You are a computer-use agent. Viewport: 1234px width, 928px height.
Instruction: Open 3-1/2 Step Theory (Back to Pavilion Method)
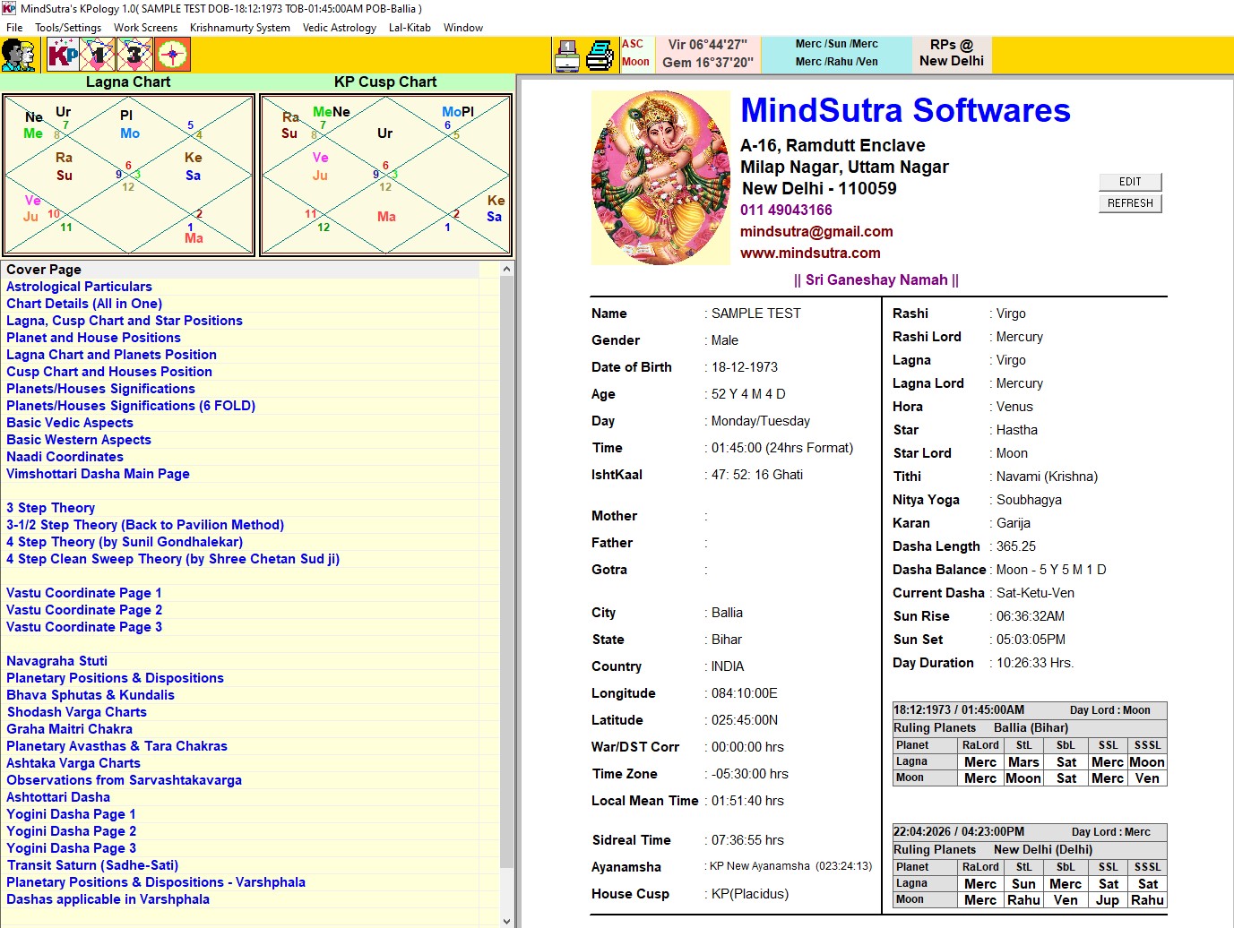point(145,525)
